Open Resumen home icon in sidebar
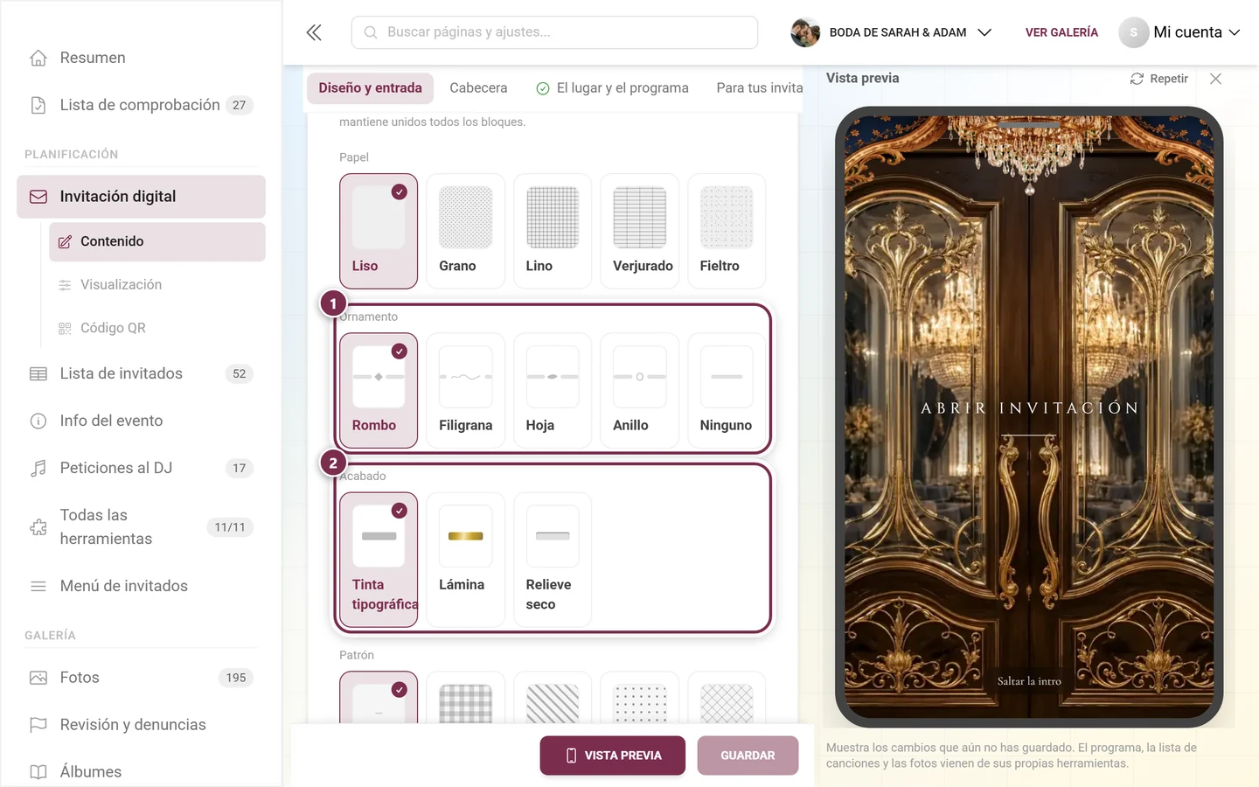 click(38, 58)
